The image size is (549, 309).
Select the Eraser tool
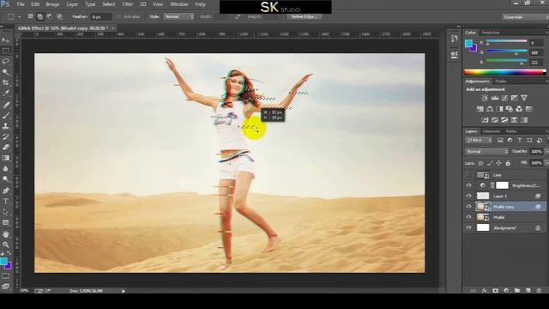tap(6, 147)
